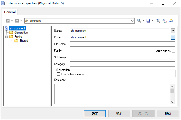Screen dimensions: 181x120
Task: Click the Category input field
Action: point(123,64)
